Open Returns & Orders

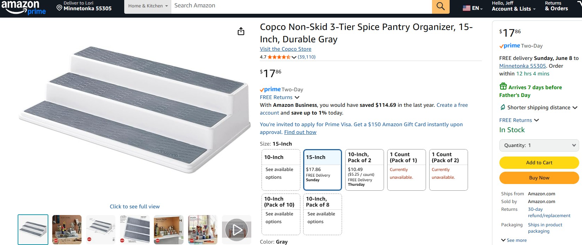[x=556, y=6]
